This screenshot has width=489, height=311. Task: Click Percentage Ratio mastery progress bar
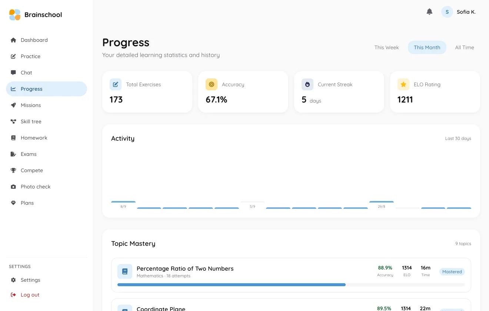(291, 285)
